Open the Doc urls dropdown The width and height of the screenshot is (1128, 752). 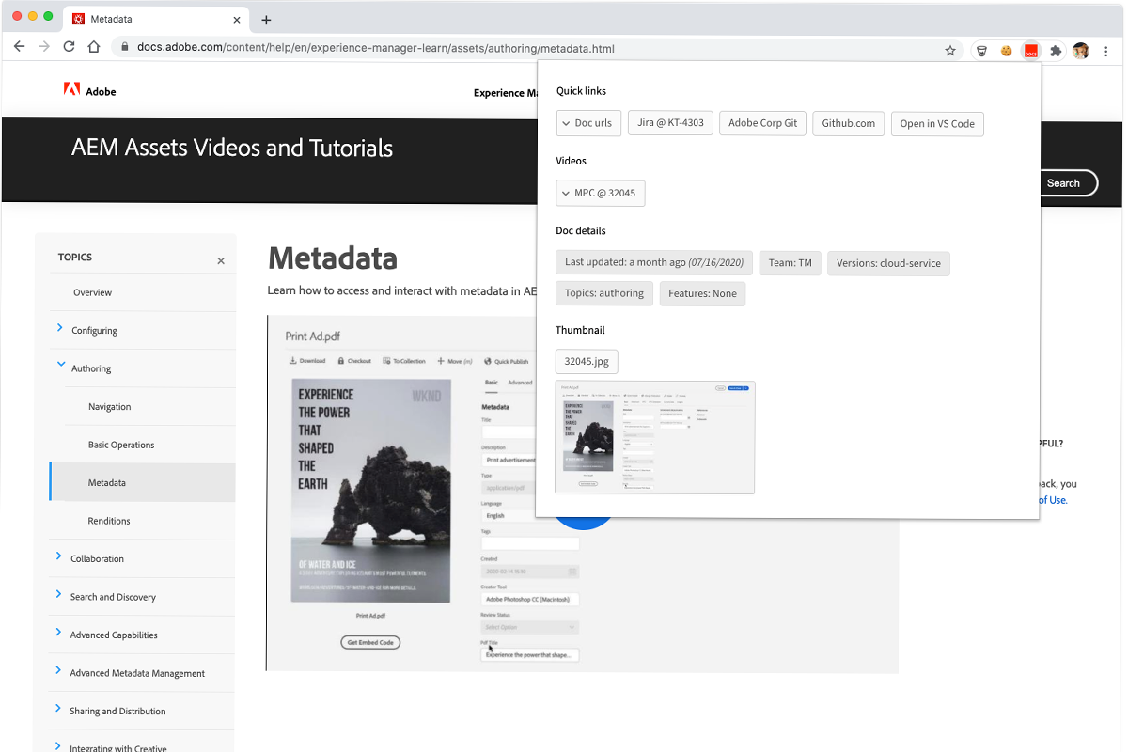[588, 123]
